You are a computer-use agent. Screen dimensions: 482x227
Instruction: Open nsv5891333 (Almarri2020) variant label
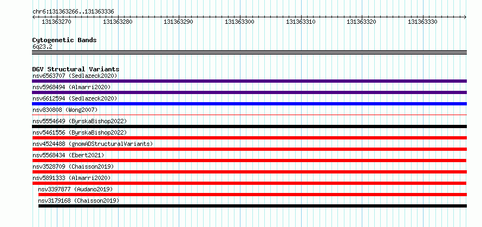point(71,178)
